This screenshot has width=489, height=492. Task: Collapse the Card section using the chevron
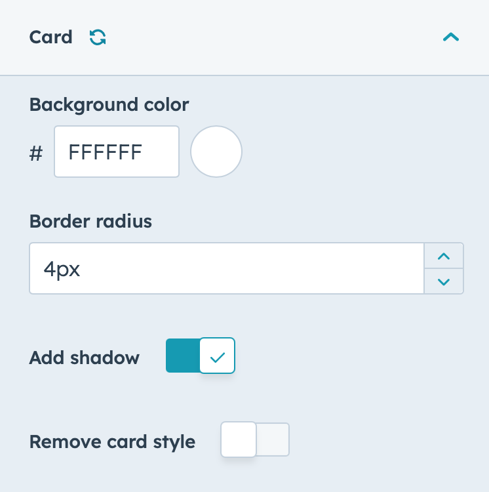[451, 37]
